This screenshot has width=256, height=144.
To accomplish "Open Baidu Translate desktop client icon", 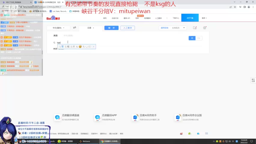I will tap(57, 117).
